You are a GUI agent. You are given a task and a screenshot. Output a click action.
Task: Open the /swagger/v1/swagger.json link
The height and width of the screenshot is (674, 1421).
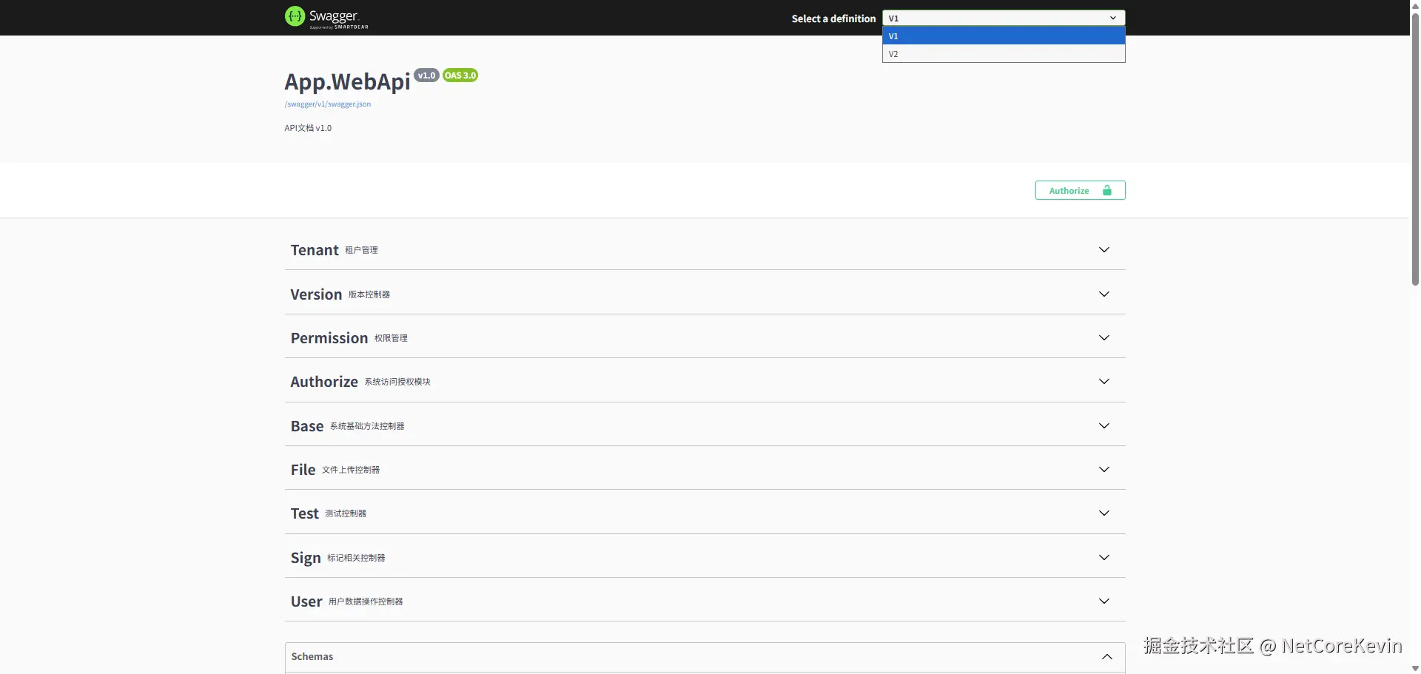[x=328, y=104]
